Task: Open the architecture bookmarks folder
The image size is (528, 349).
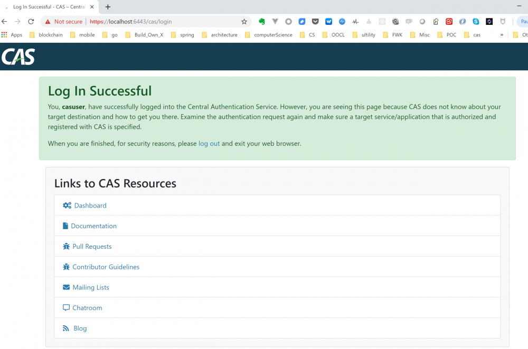Action: click(x=220, y=35)
